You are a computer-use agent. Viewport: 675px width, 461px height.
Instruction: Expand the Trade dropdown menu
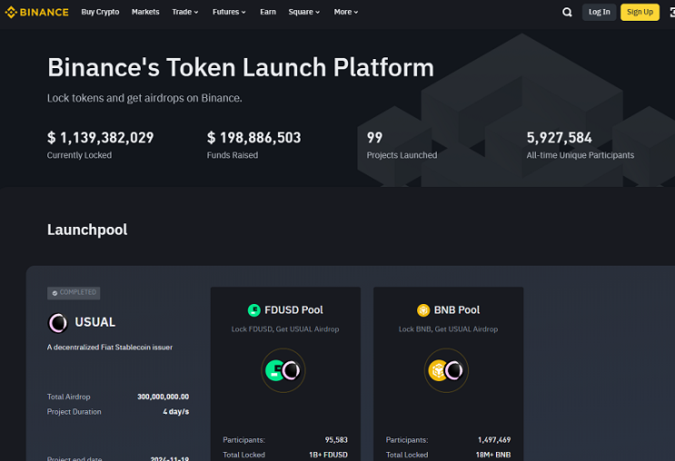tap(185, 12)
